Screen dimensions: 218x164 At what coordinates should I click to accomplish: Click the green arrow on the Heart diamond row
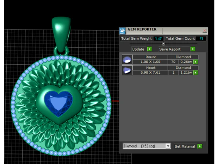[x=196, y=72]
